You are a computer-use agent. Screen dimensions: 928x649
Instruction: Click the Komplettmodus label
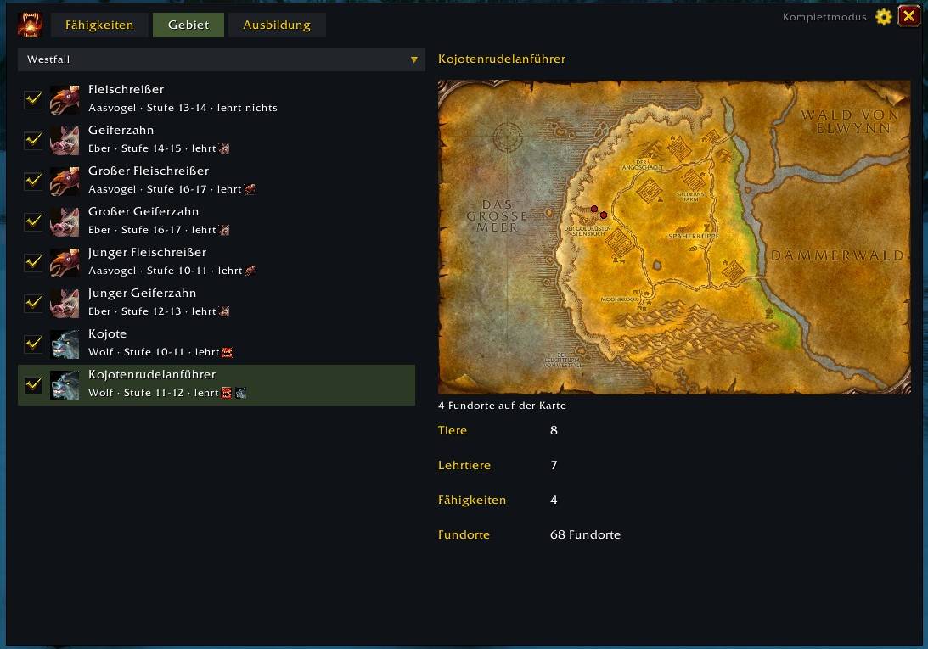pyautogui.click(x=824, y=17)
